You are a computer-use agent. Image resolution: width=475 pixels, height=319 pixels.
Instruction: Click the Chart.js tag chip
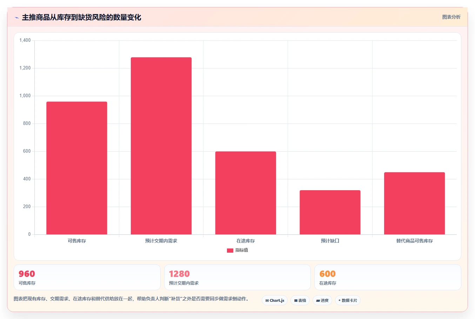[275, 300]
